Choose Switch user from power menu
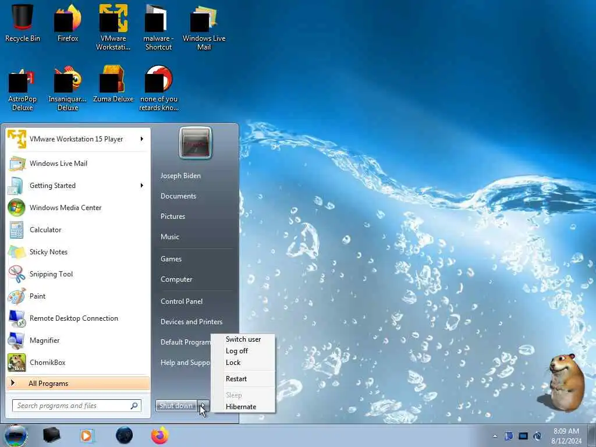 click(x=243, y=339)
